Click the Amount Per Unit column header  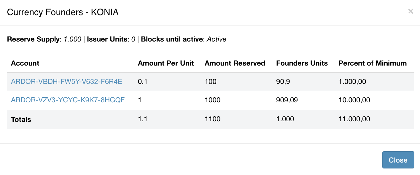point(166,63)
